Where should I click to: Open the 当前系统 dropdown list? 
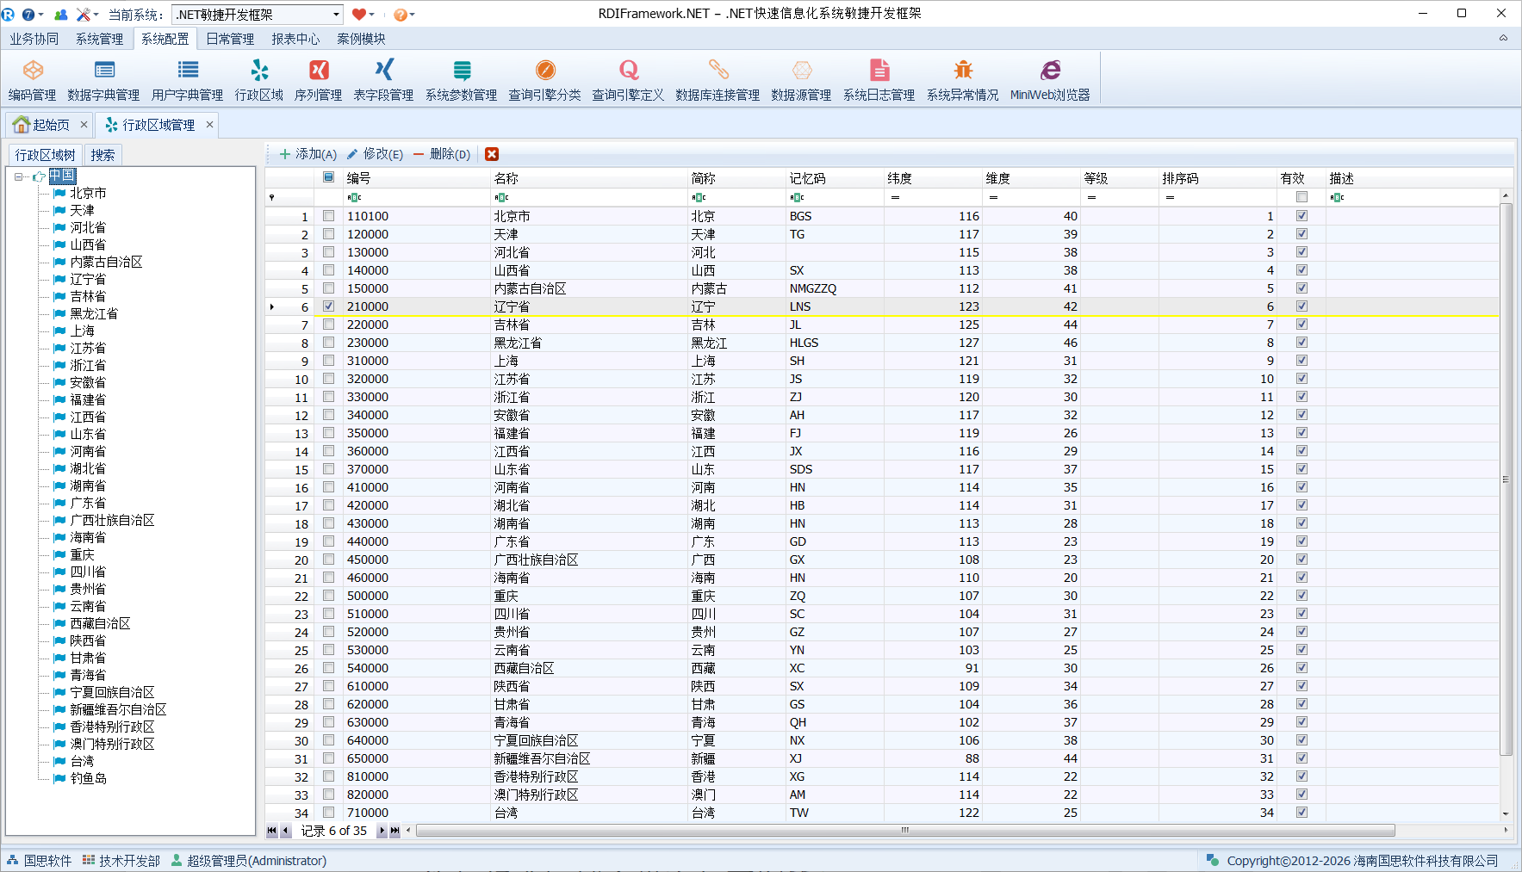pyautogui.click(x=336, y=15)
